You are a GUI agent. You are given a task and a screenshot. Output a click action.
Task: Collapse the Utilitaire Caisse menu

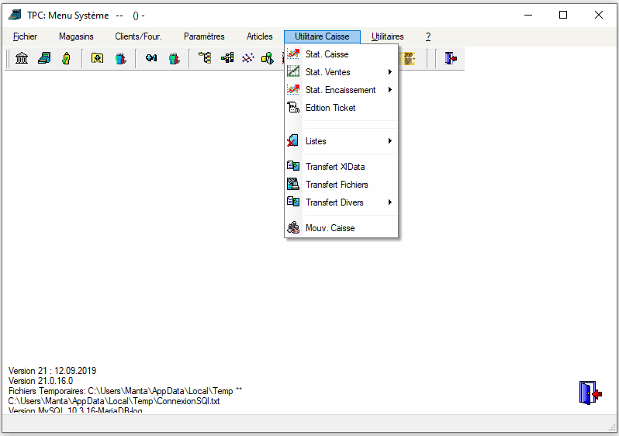322,36
